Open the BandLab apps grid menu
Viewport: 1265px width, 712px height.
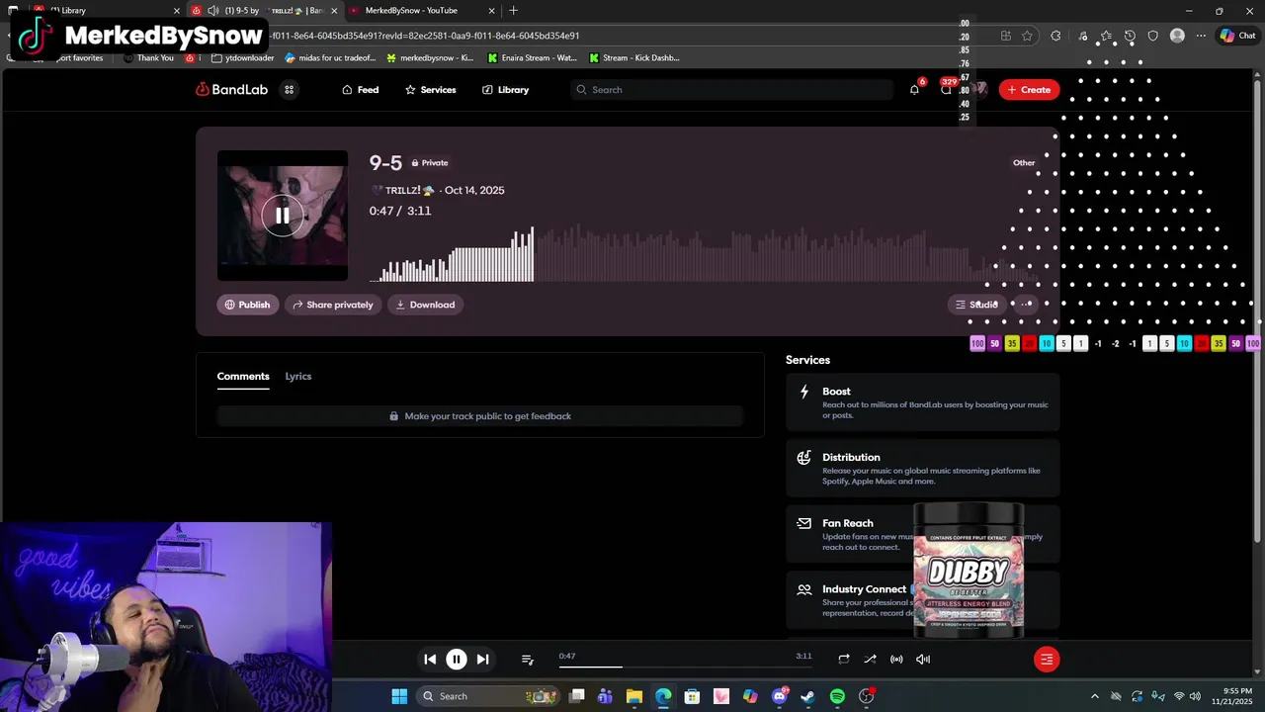pyautogui.click(x=290, y=89)
